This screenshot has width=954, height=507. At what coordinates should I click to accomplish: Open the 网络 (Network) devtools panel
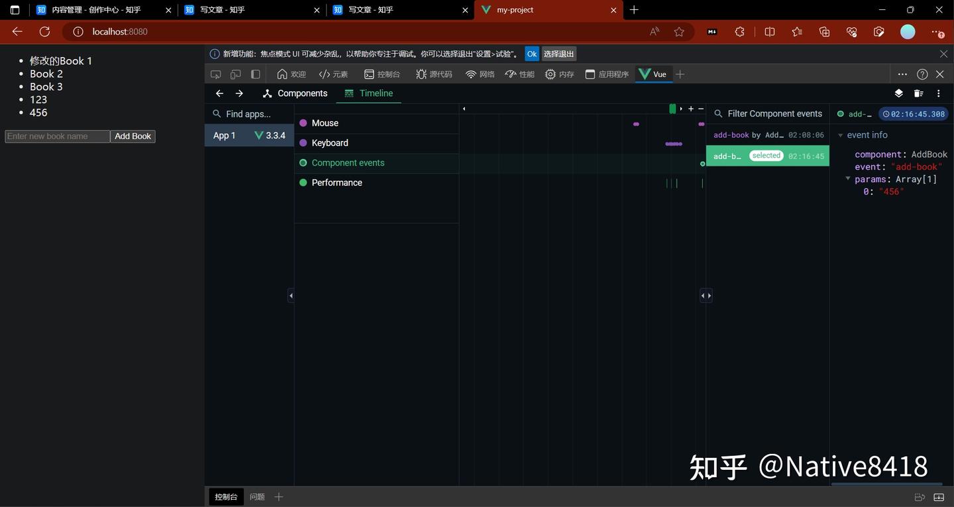(x=480, y=74)
